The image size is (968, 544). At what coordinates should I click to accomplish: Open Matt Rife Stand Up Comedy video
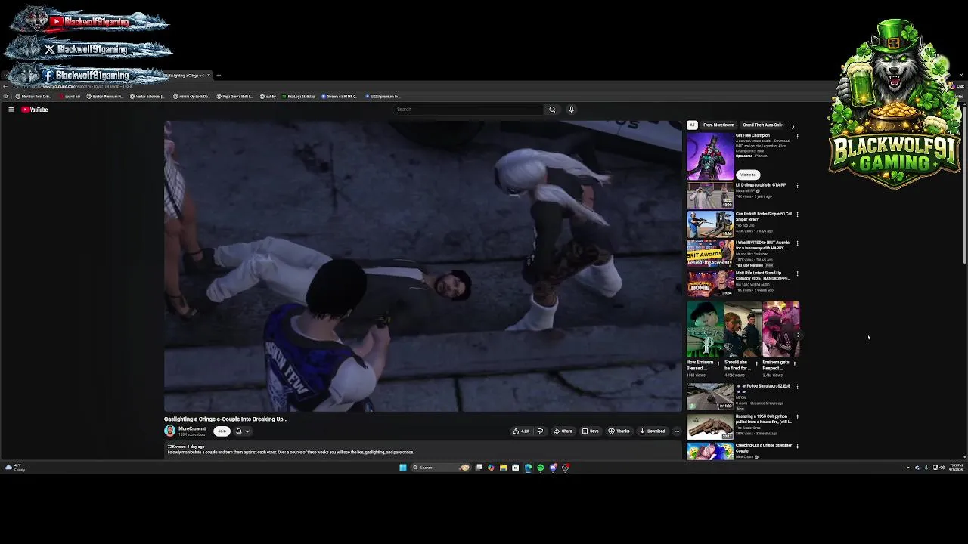point(710,283)
